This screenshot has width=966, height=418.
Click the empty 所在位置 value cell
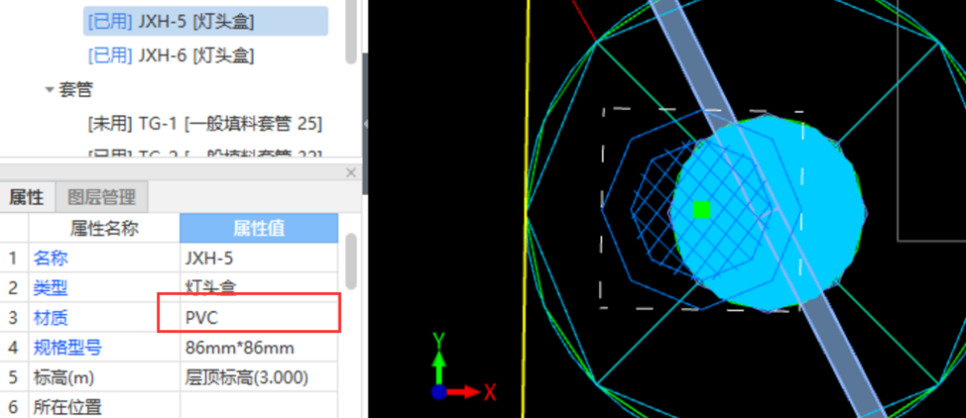coord(258,406)
